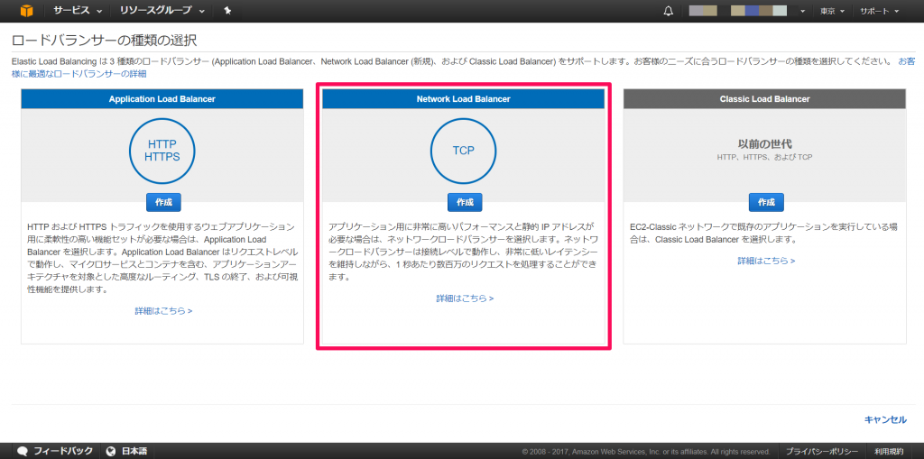This screenshot has width=924, height=459.
Task: Click 作成 under Application Load Balancer
Action: coord(163,202)
